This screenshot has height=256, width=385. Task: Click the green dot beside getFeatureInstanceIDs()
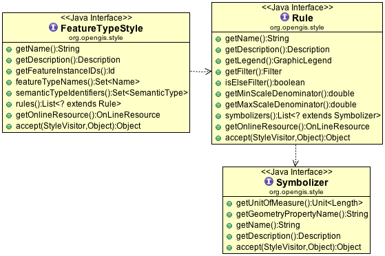9,72
